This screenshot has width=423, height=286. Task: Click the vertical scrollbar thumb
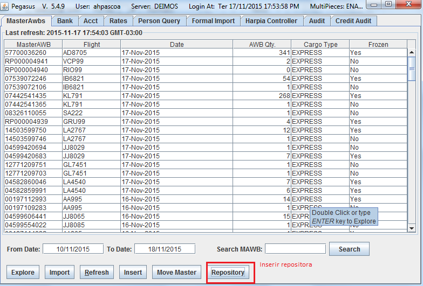coord(412,69)
